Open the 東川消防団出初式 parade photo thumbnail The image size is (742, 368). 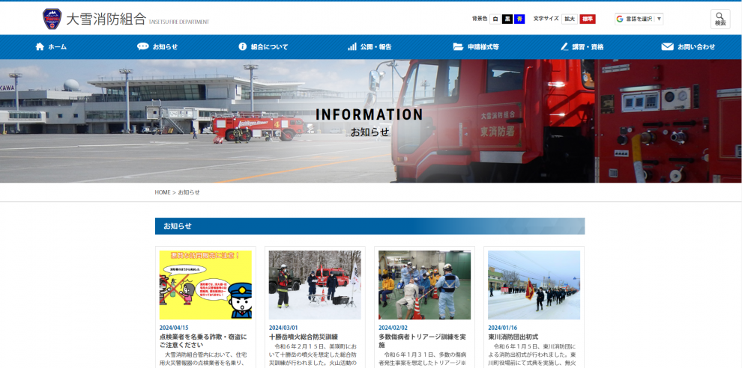[x=534, y=285]
